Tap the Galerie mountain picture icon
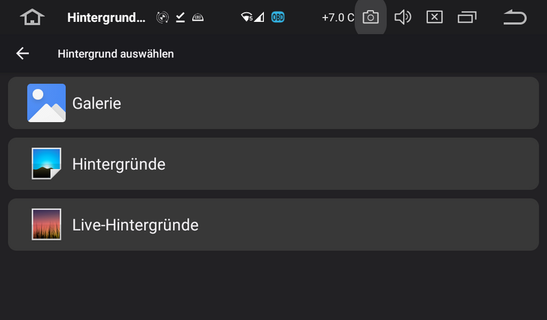 (x=46, y=103)
